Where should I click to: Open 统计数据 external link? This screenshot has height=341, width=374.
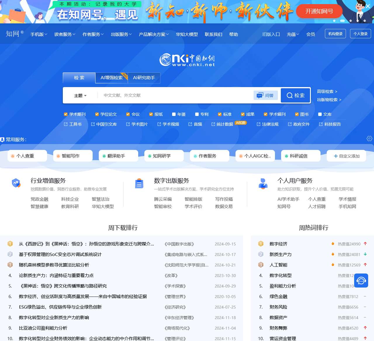(222, 124)
